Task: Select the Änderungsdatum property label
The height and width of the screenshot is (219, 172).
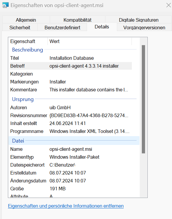Action: 28,181
